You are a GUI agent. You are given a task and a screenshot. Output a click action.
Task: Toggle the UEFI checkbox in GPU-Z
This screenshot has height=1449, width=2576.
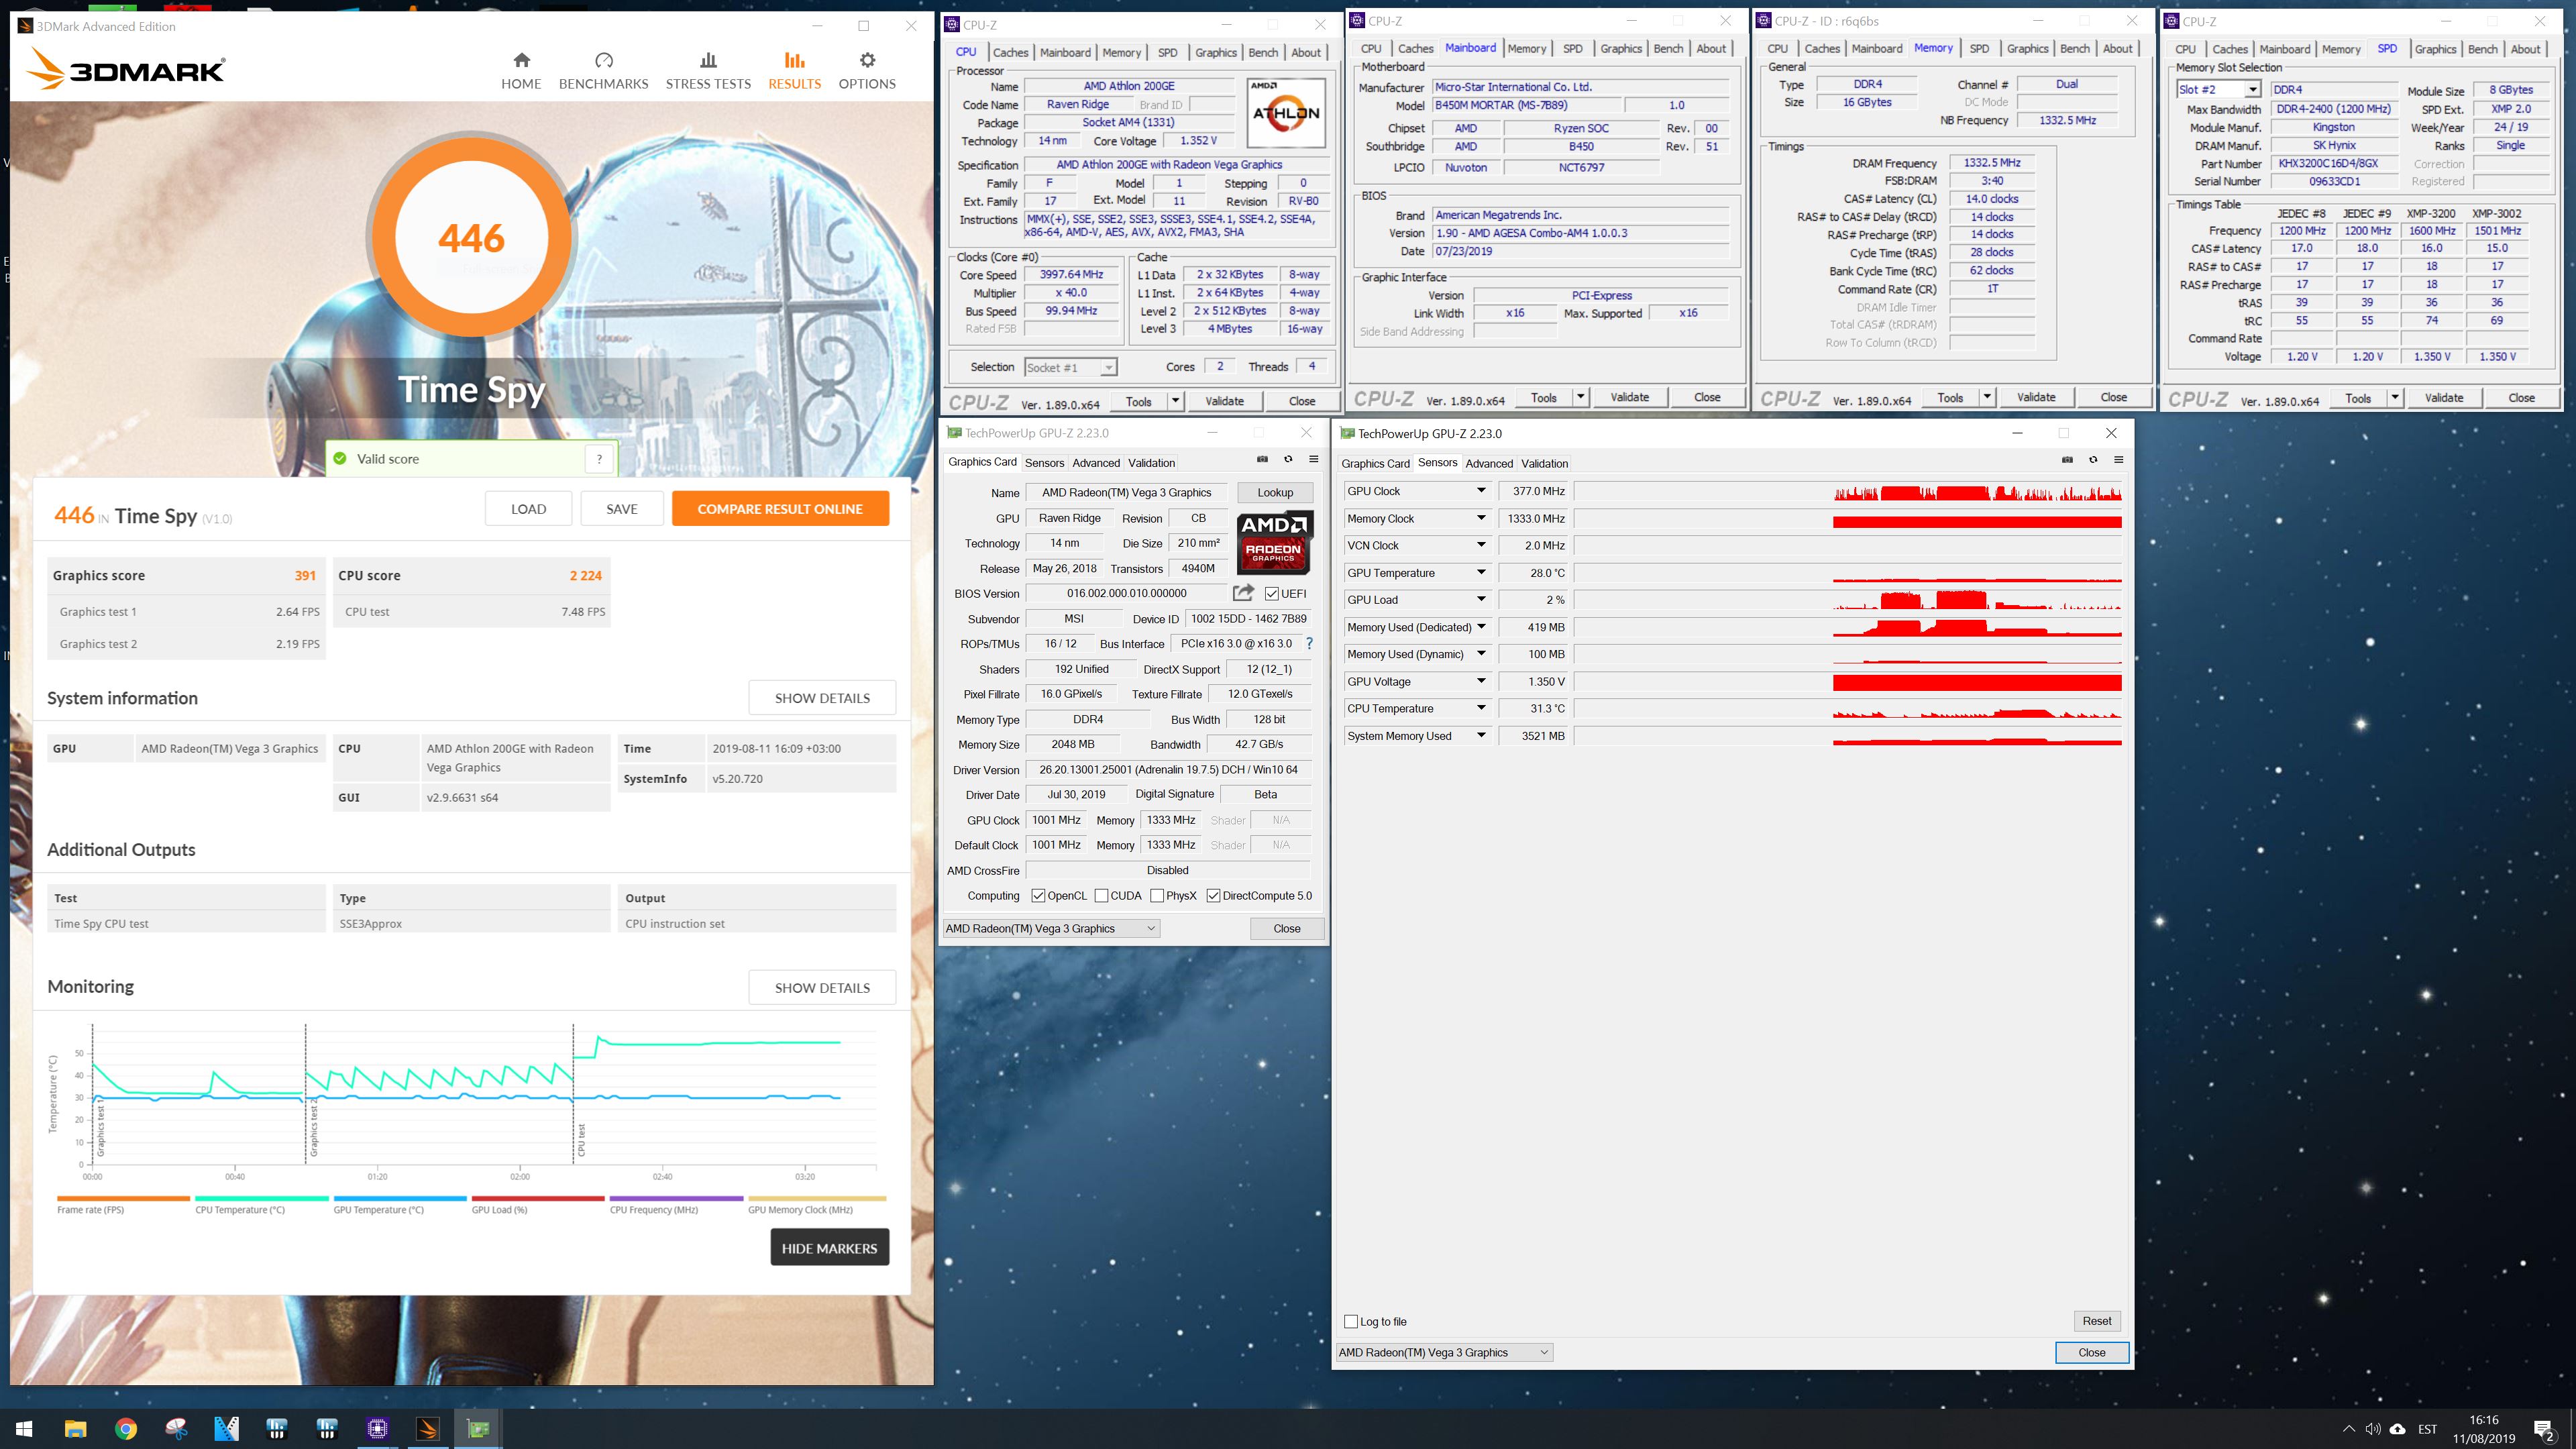[x=1272, y=593]
